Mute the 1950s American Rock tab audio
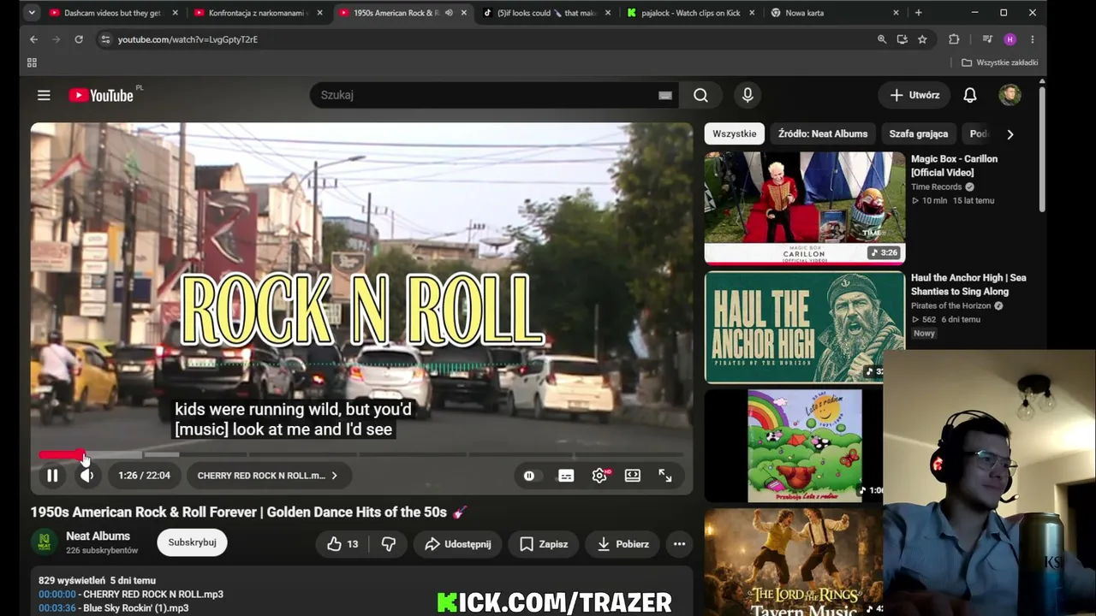 tap(449, 13)
